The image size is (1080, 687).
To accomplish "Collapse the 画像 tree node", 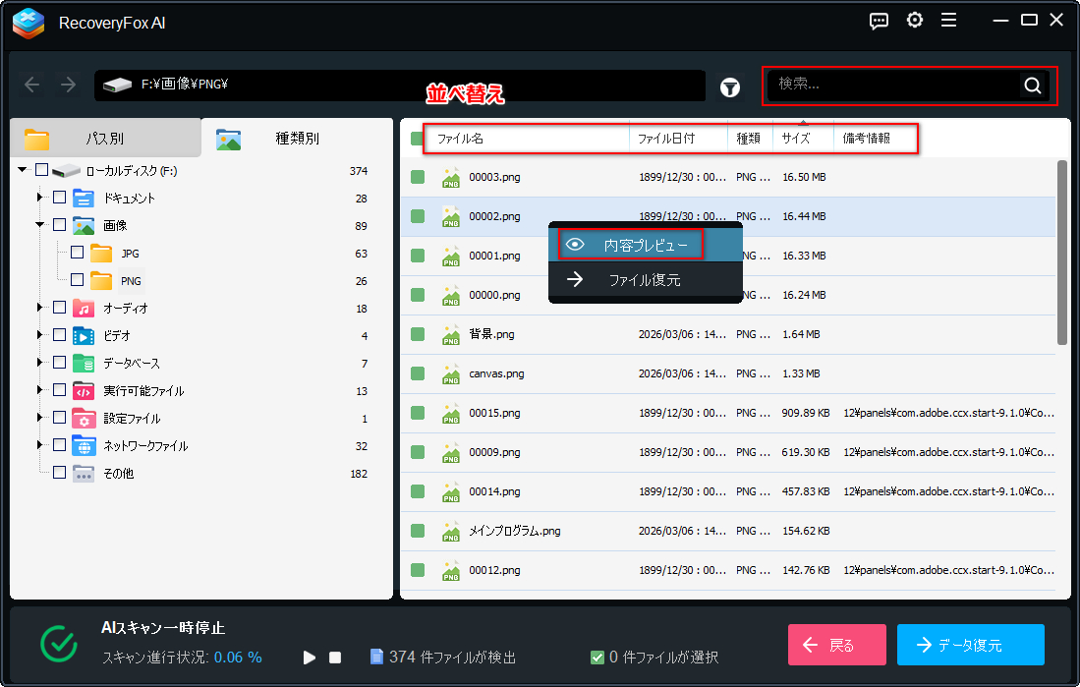I will click(40, 225).
